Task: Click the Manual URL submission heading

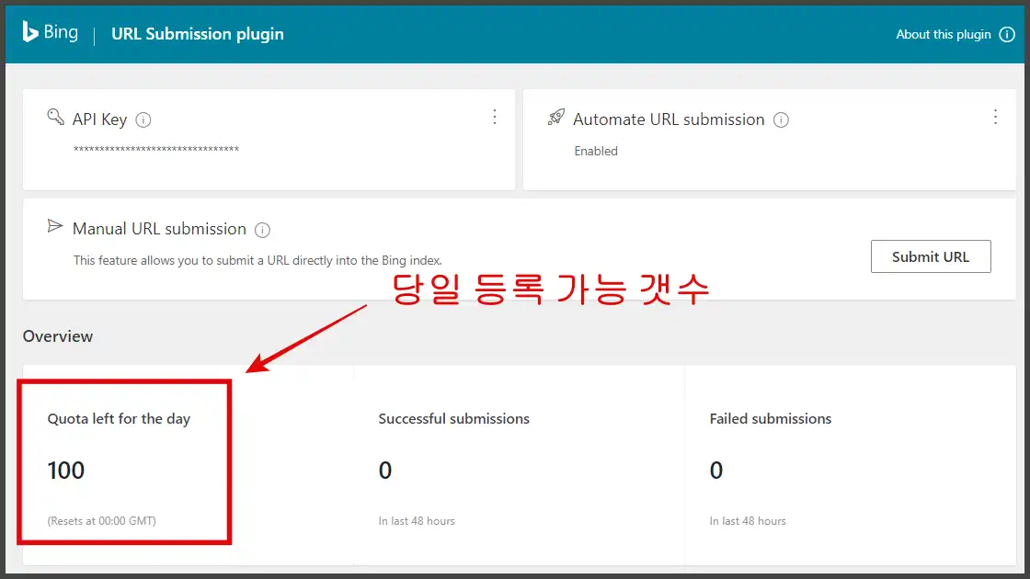Action: point(159,229)
